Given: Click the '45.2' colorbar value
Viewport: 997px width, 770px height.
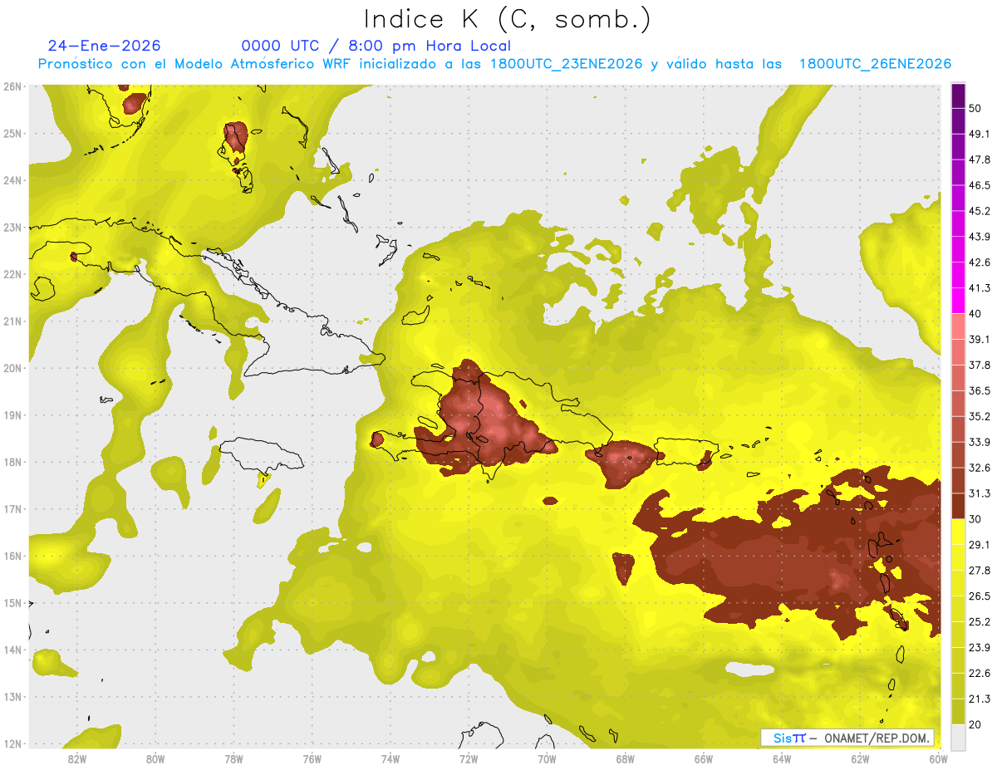Looking at the screenshot, I should click(x=980, y=211).
